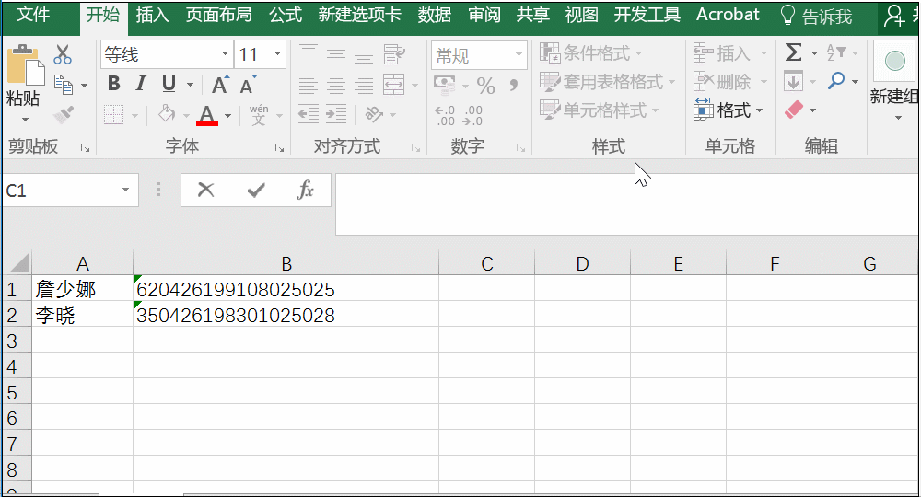Viewport: 921px width, 497px height.
Task: Toggle Underline formatting
Action: [169, 84]
